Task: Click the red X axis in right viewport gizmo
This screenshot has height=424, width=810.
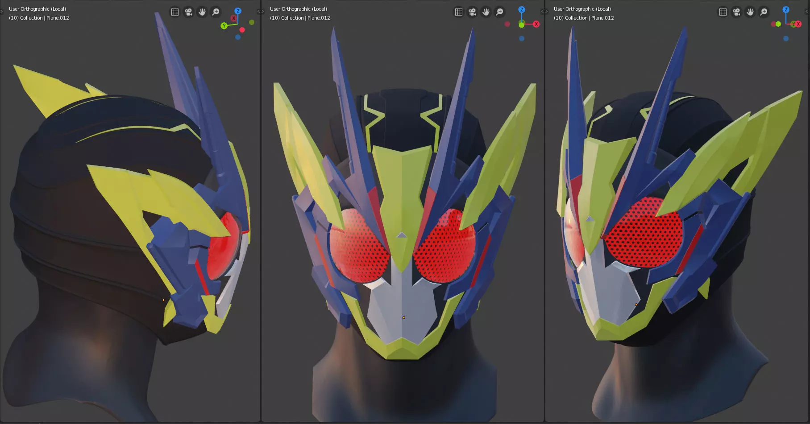Action: pyautogui.click(x=798, y=24)
